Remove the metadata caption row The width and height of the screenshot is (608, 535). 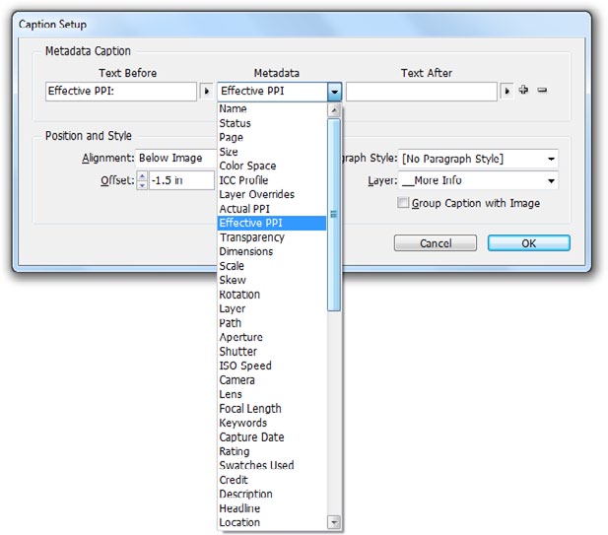pos(542,90)
